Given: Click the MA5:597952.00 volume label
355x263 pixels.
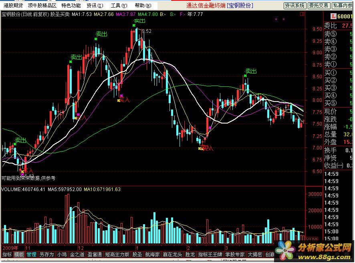Looking at the screenshot, I should tap(65, 189).
